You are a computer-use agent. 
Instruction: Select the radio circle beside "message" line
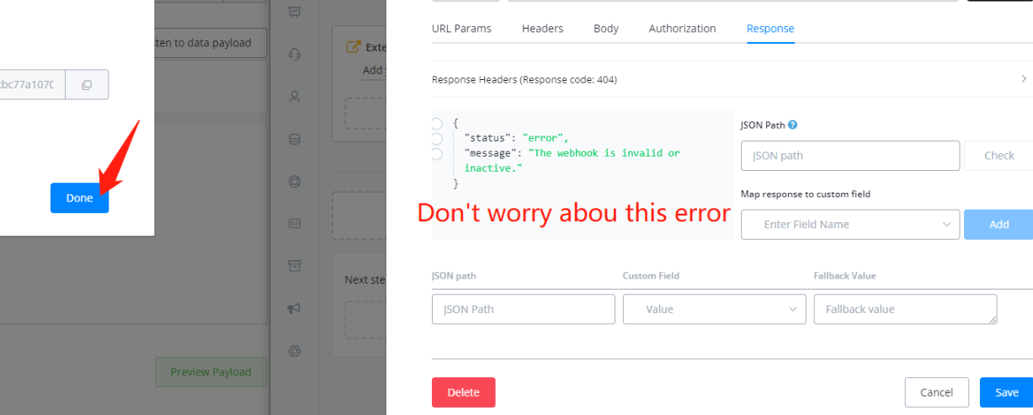click(436, 154)
